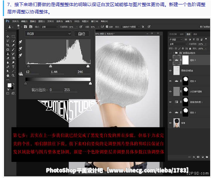211x178 pixels.
Task: Select the Healing Brush tool
Action: point(8,50)
